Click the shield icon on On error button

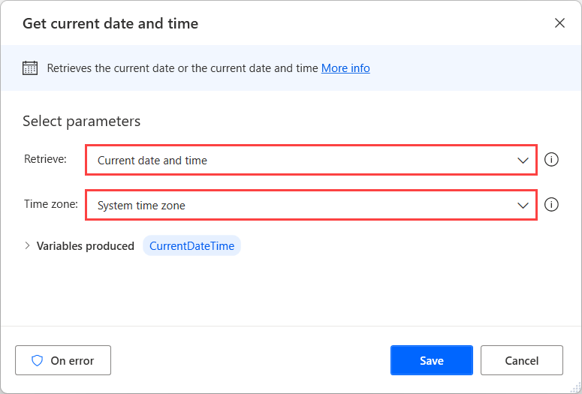38,360
